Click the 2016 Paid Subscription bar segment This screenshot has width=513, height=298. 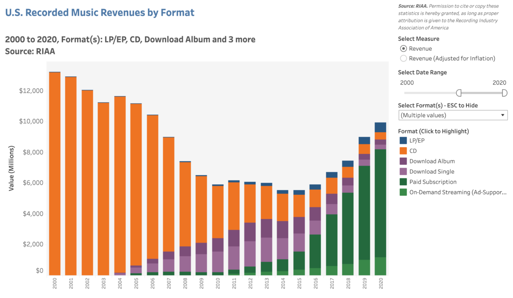point(315,251)
